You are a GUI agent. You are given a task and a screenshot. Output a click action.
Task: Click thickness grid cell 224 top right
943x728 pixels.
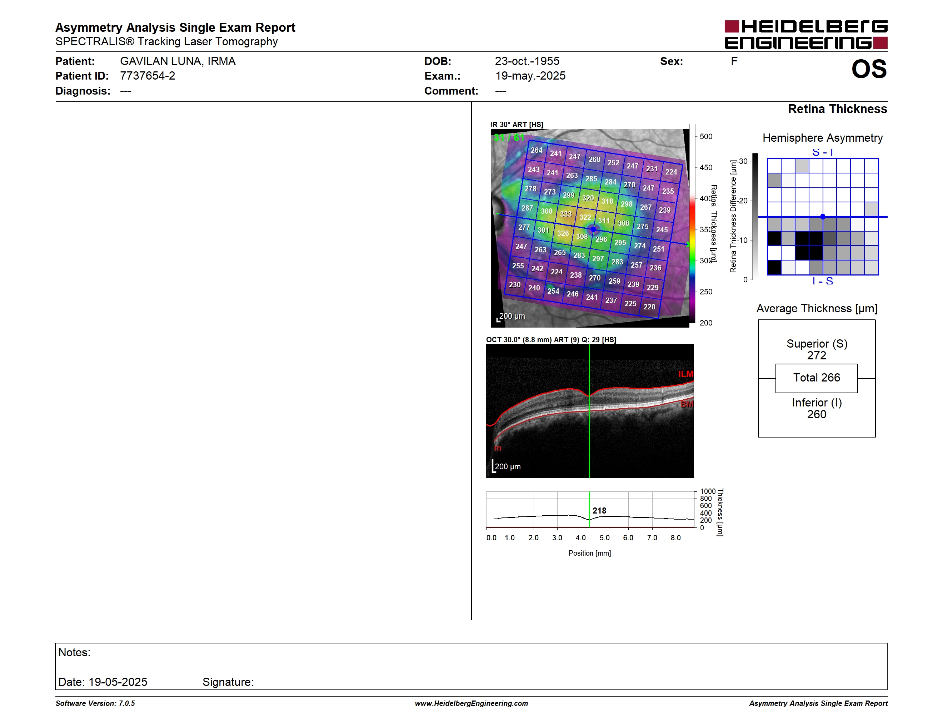[x=671, y=172]
